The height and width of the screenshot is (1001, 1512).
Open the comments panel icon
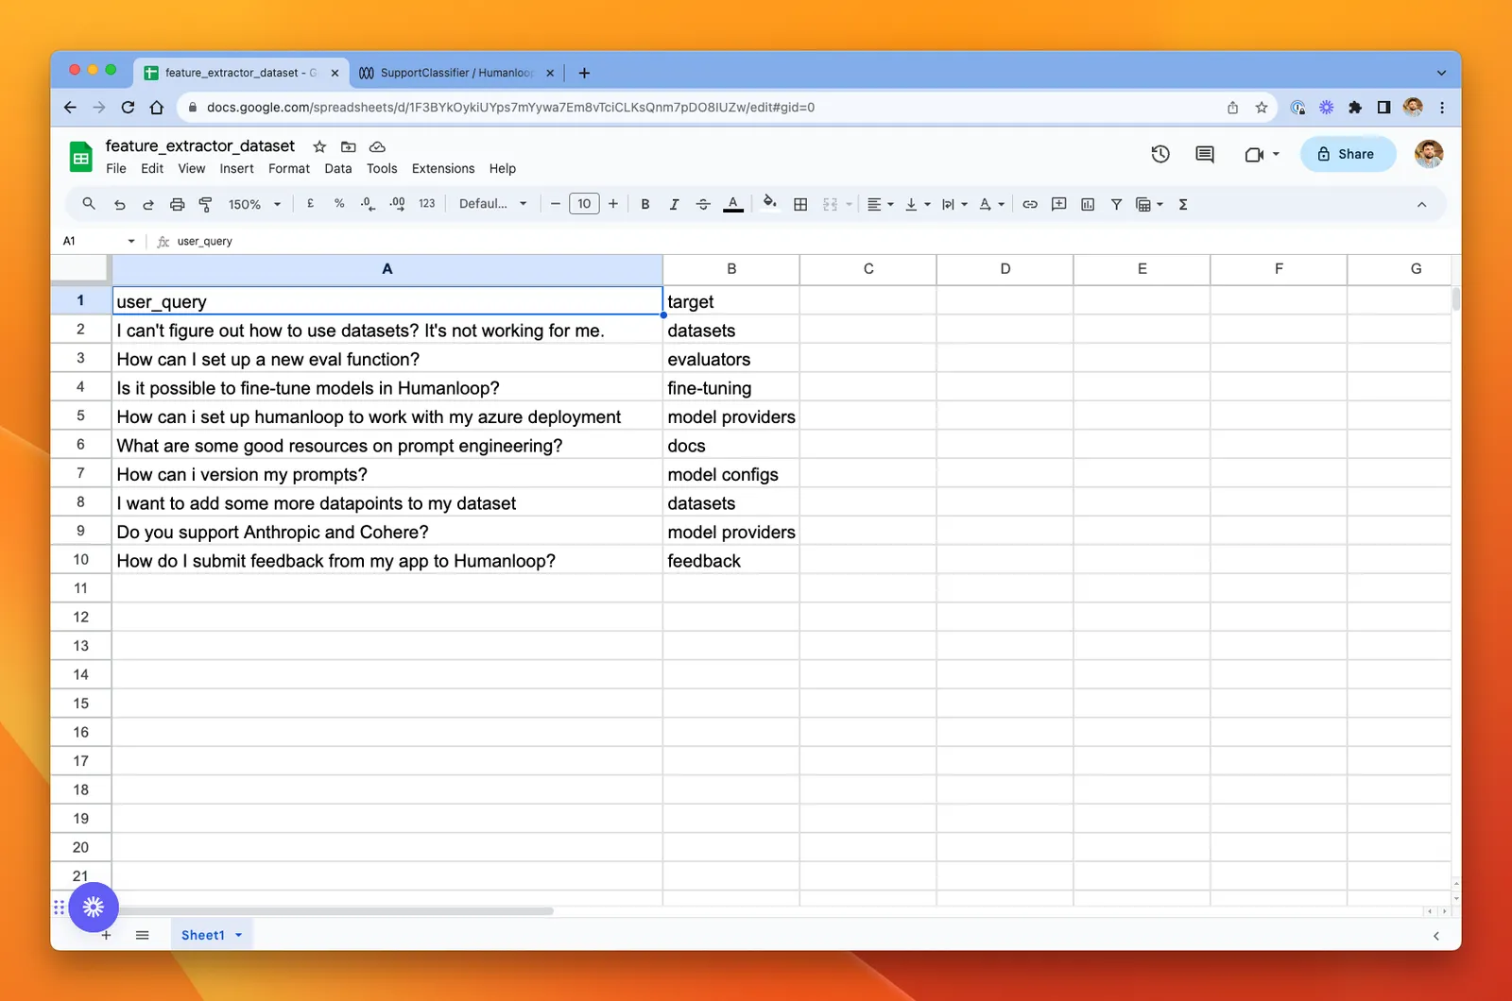tap(1205, 154)
